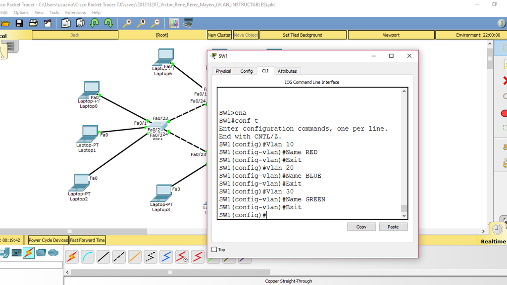The width and height of the screenshot is (507, 285).
Task: Click the device name field below categories
Action: pyautogui.click(x=31, y=265)
